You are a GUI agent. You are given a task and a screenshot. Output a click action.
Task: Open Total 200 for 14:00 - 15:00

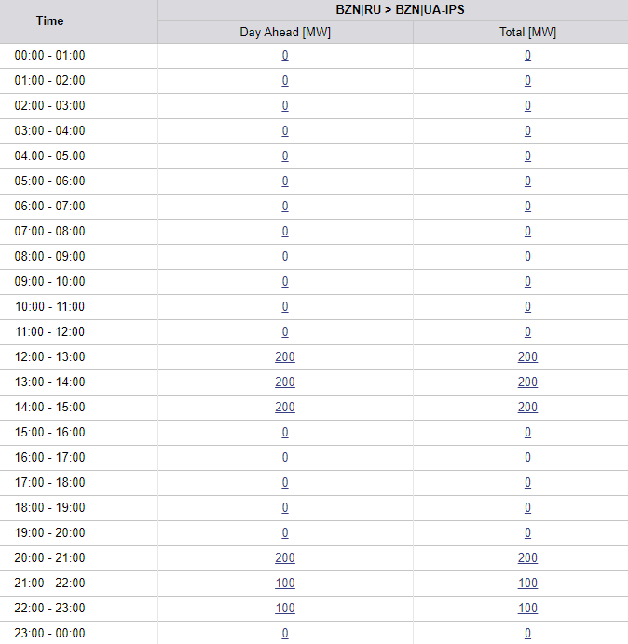(527, 408)
